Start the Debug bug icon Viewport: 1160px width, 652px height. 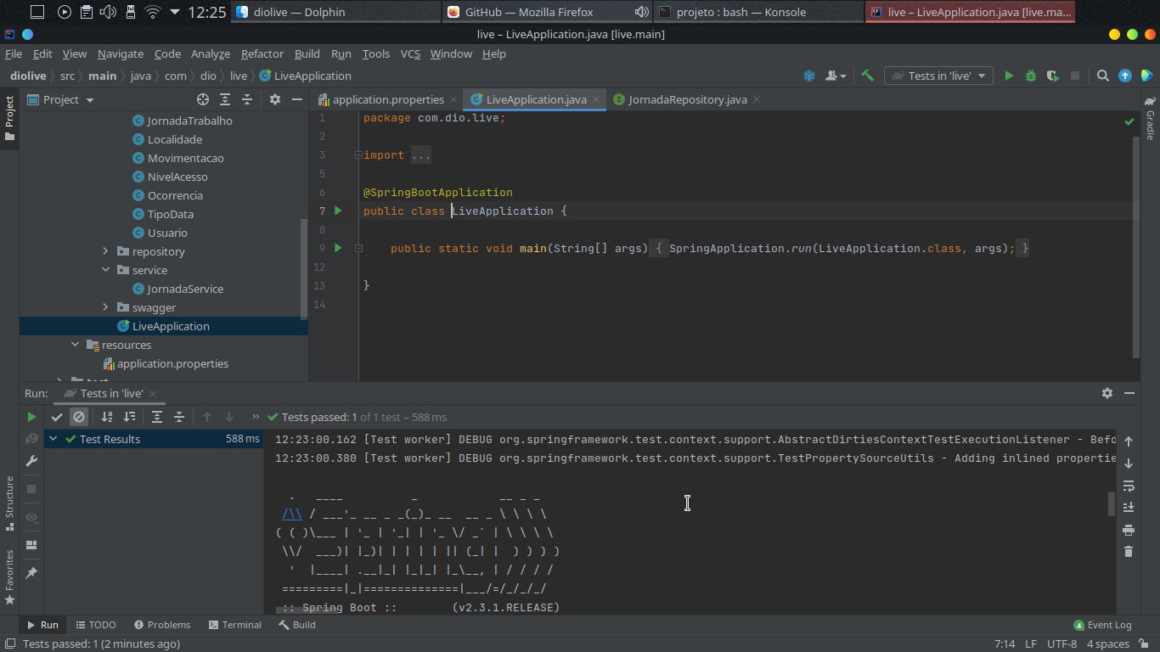tap(1030, 76)
